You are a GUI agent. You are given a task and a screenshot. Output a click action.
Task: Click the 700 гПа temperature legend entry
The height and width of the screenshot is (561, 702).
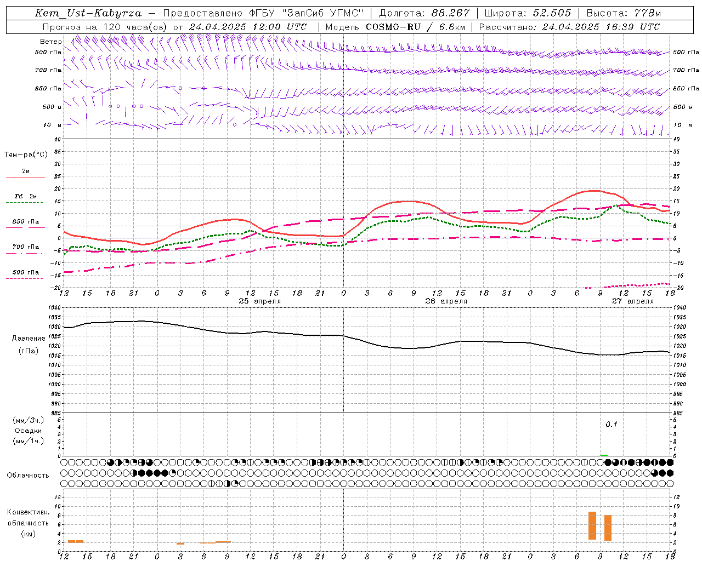click(x=25, y=247)
